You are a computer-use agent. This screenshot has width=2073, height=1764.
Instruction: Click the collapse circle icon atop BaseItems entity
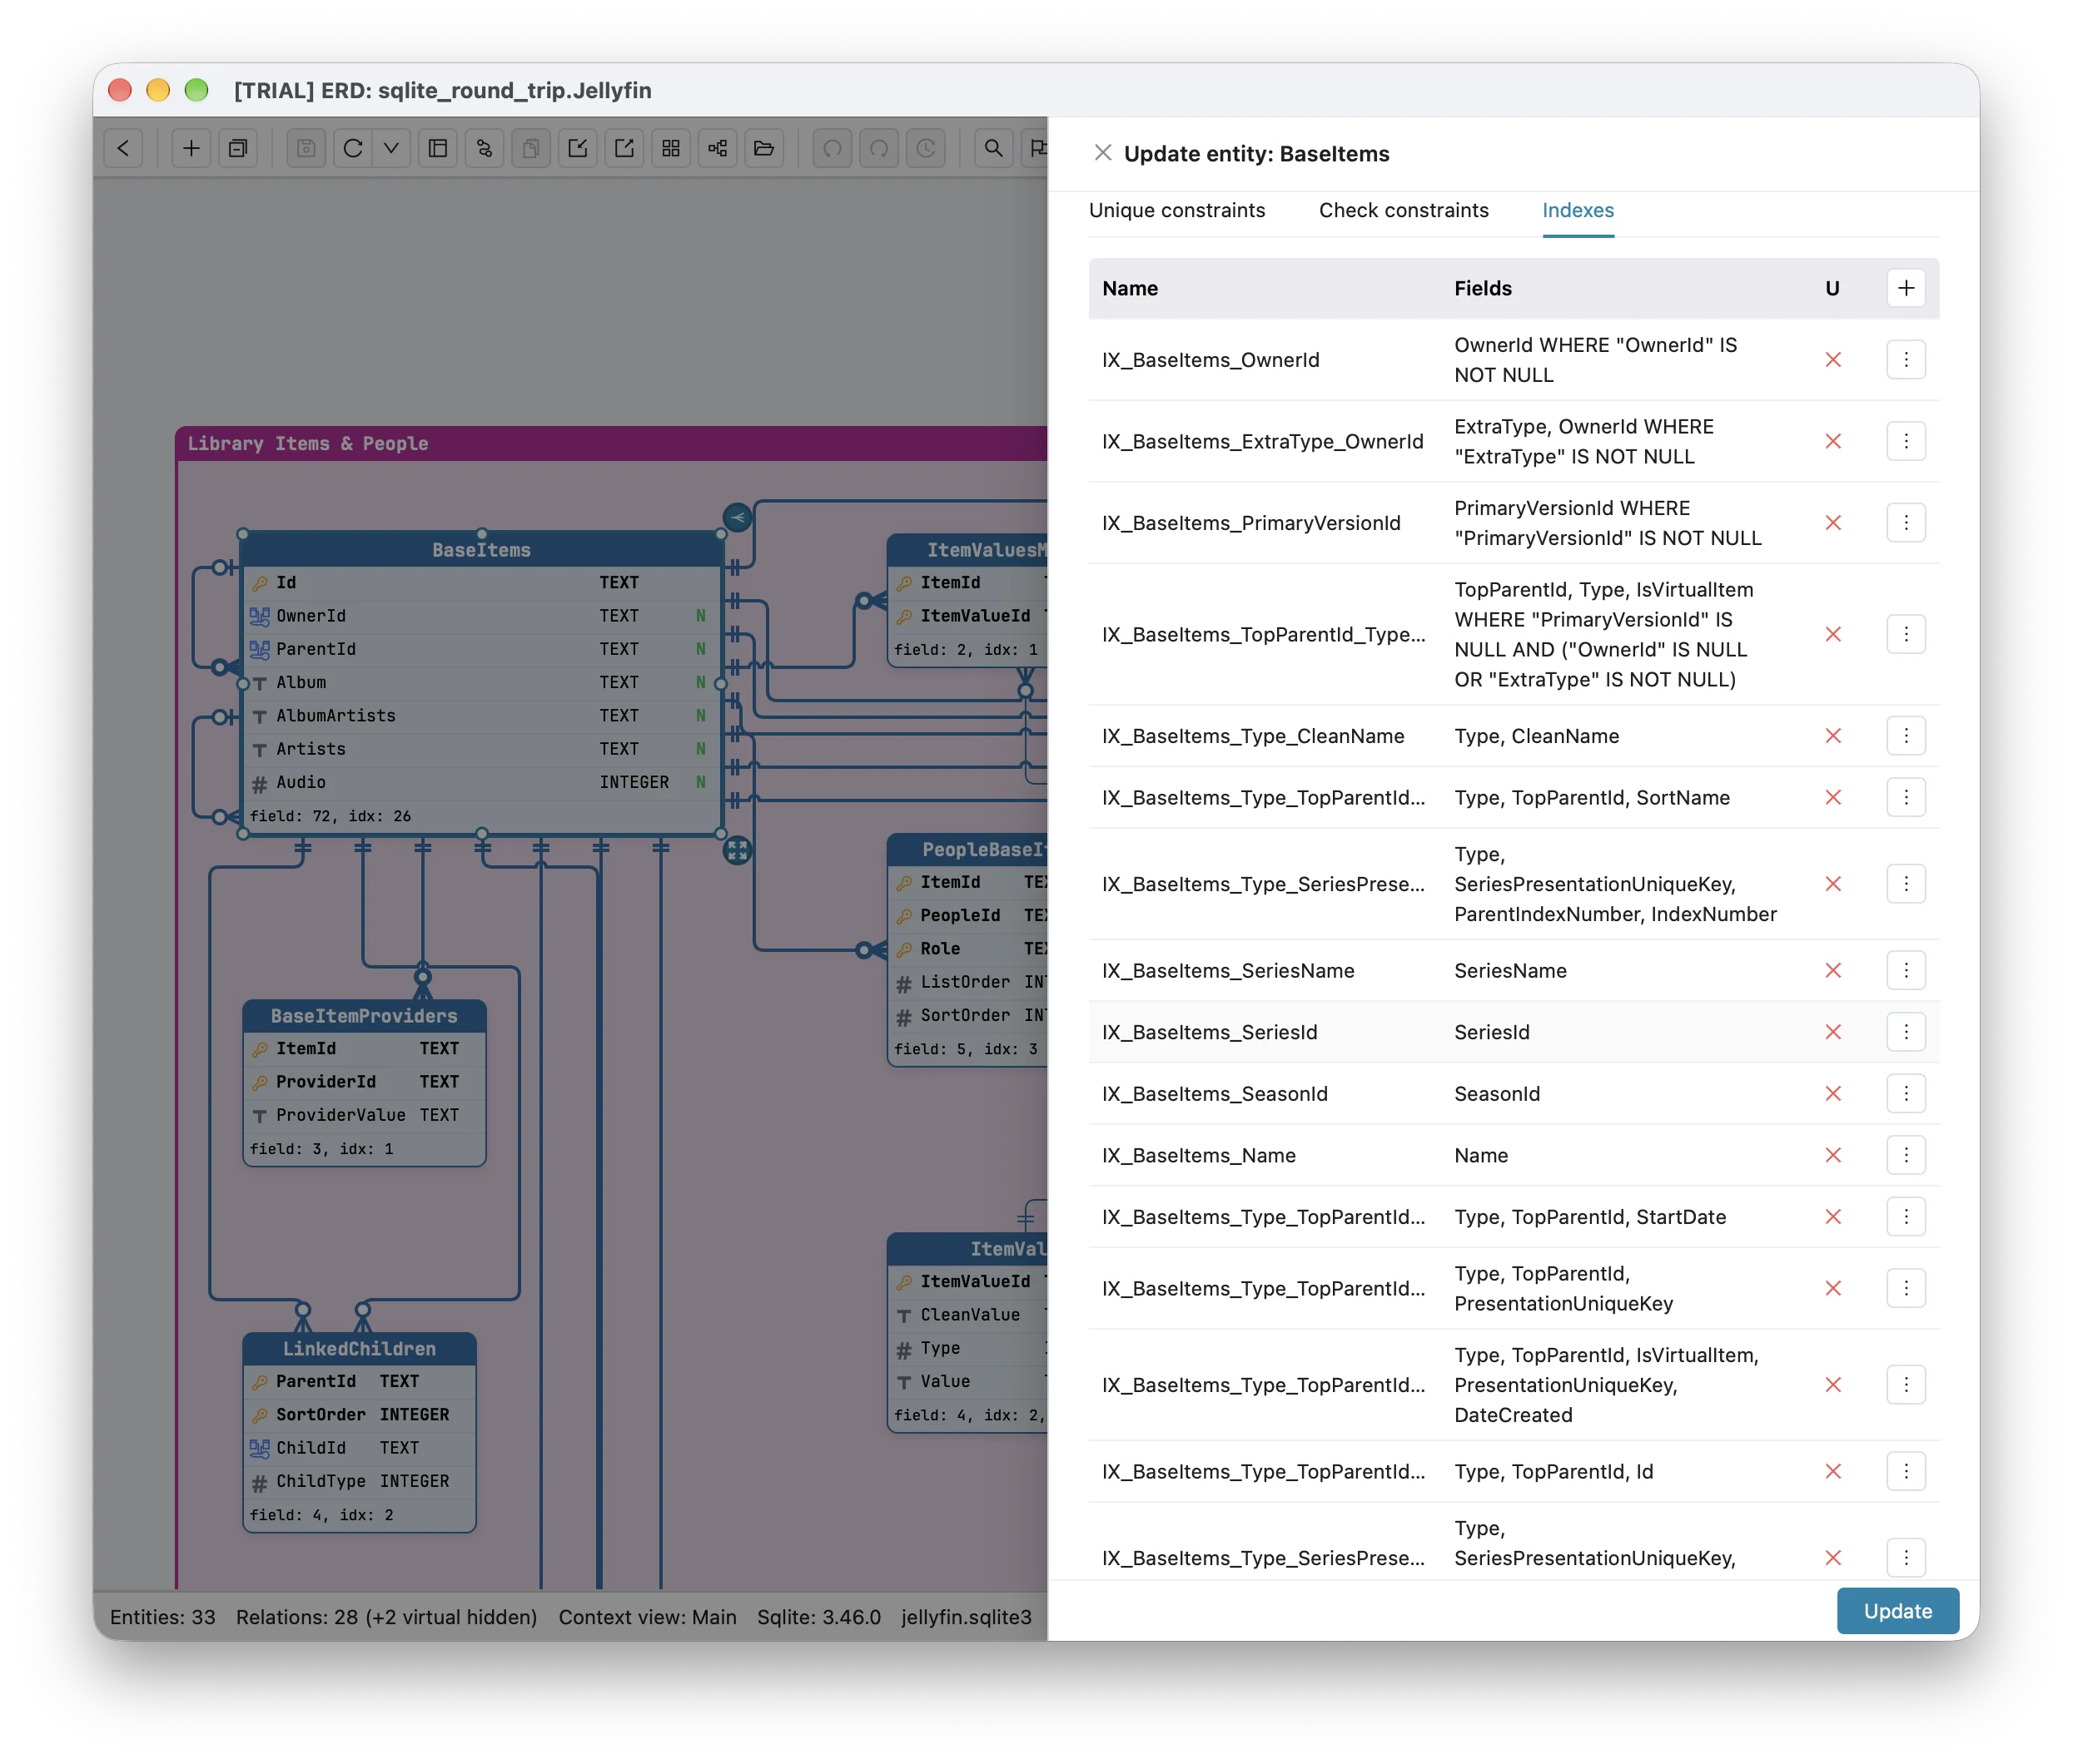(x=738, y=517)
